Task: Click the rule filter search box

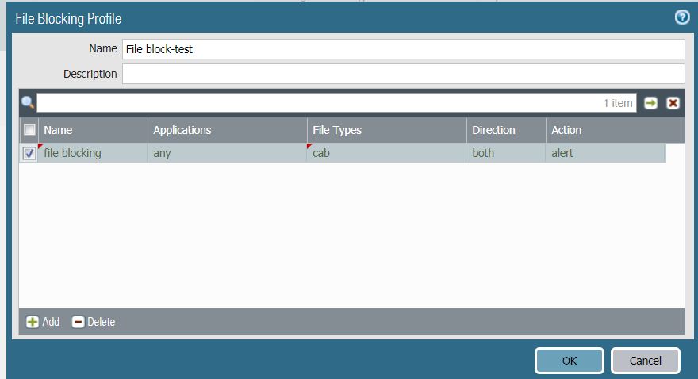Action: 336,103
